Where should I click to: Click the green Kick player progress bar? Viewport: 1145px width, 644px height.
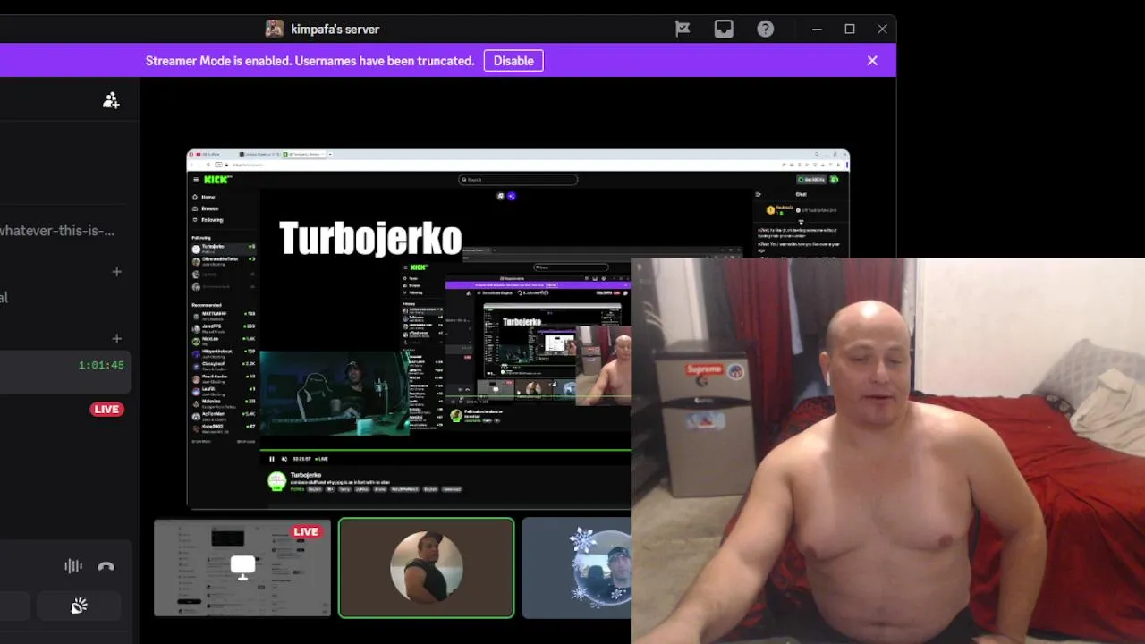(x=445, y=451)
